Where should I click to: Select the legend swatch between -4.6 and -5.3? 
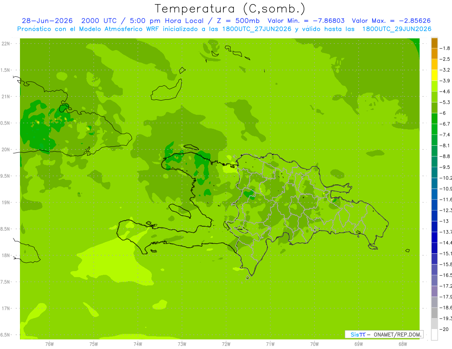pyautogui.click(x=434, y=97)
